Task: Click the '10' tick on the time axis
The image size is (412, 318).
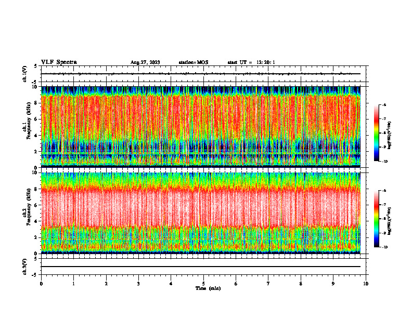Action: point(366,284)
